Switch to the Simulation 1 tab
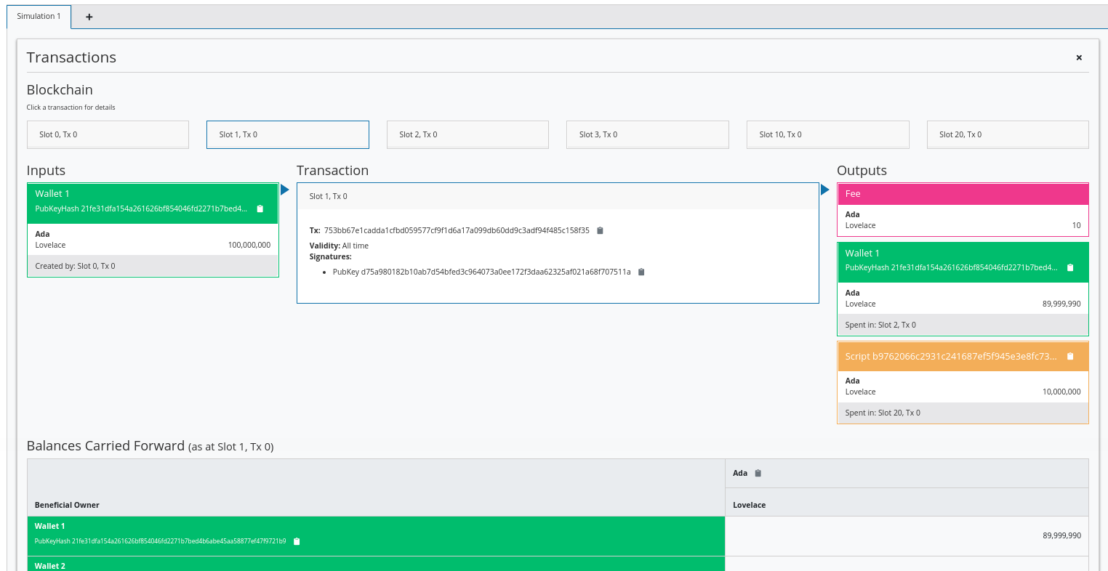 click(39, 17)
